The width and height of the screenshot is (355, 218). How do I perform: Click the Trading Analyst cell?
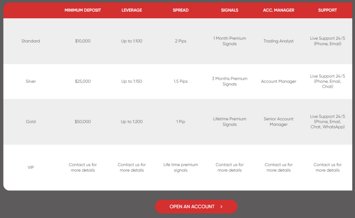click(x=278, y=41)
